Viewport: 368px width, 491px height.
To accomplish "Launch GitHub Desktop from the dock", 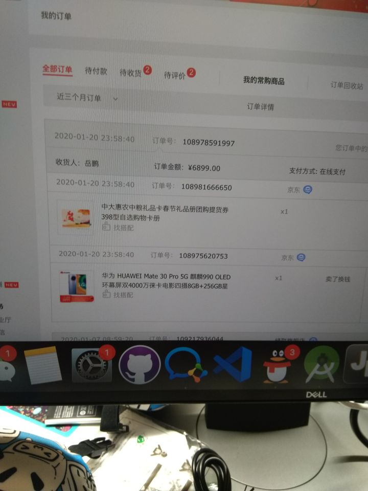I will click(140, 365).
